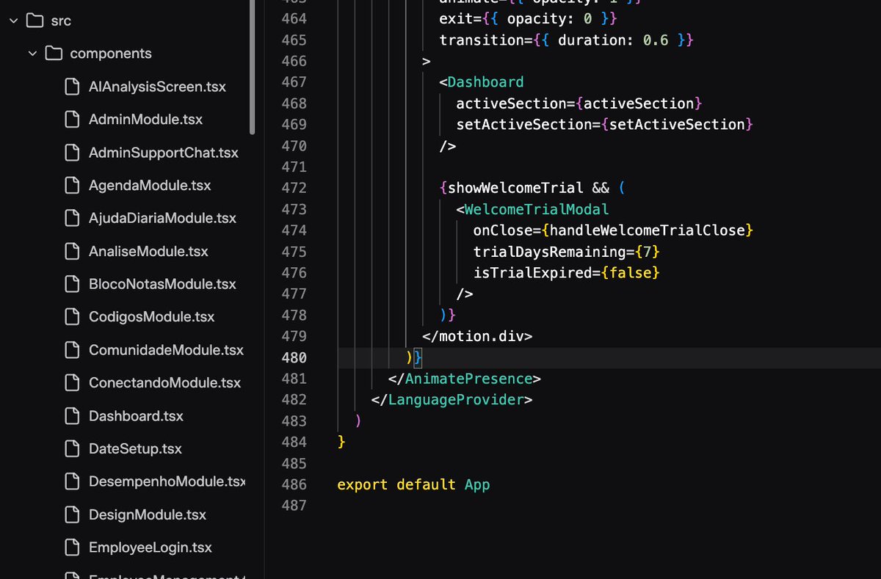Viewport: 881px width, 579px height.
Task: Open ConectandoModule.tsx file
Action: click(x=164, y=383)
